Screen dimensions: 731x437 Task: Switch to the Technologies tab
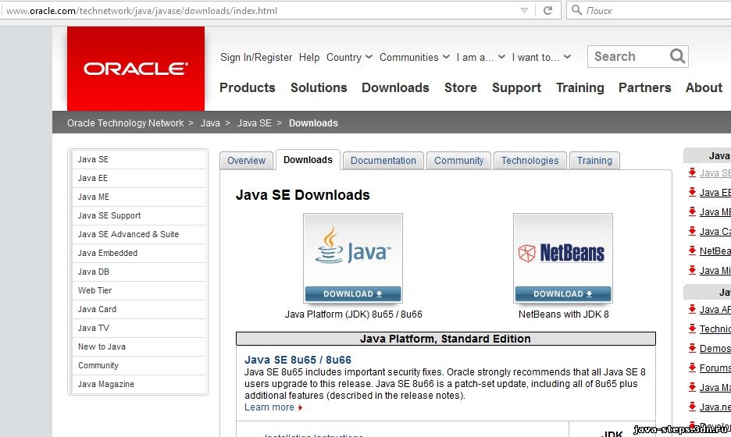[x=530, y=161]
